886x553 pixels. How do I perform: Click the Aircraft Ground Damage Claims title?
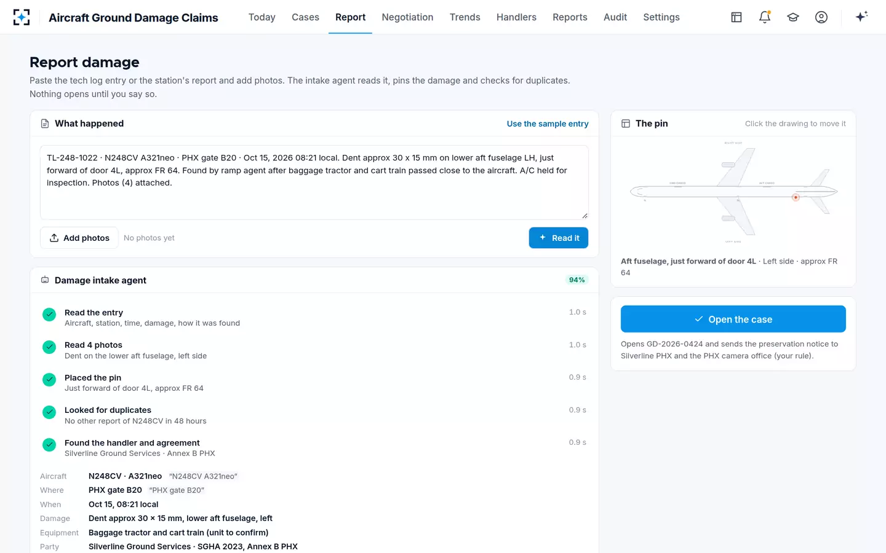134,17
